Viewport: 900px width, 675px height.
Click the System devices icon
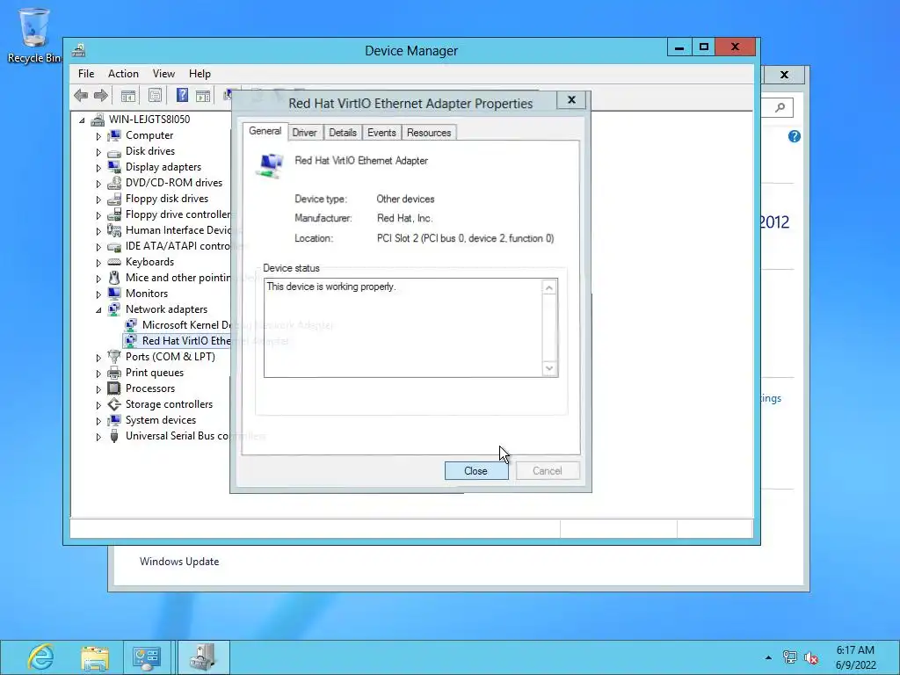114,419
